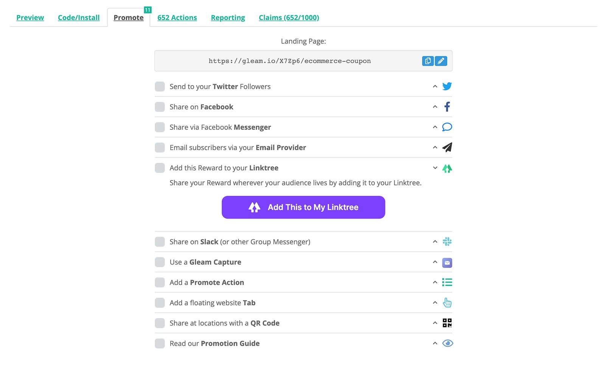This screenshot has width=607, height=368.
Task: Edit the landing page URL with pencil icon
Action: pos(441,61)
